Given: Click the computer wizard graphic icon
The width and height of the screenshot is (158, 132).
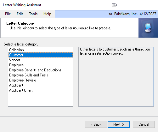Looking at the screenshot, I should click(148, 28).
